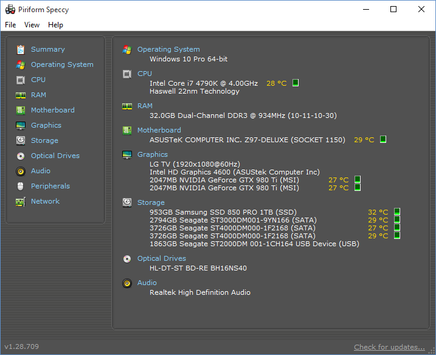
Task: Click the CPU heading link in summary
Action: 145,74
